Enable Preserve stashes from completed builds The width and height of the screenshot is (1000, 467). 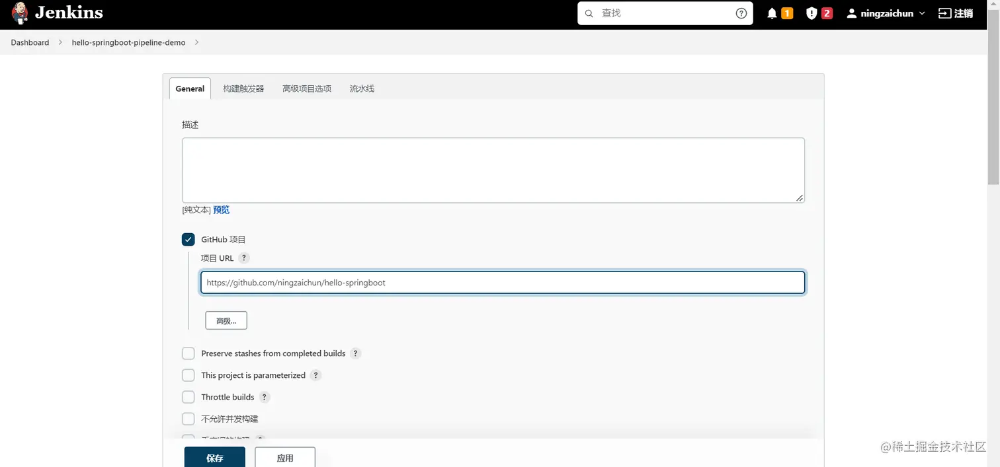(188, 353)
